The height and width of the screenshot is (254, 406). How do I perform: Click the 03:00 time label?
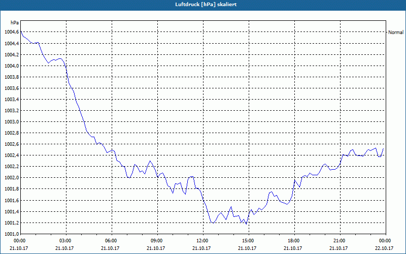click(65, 241)
